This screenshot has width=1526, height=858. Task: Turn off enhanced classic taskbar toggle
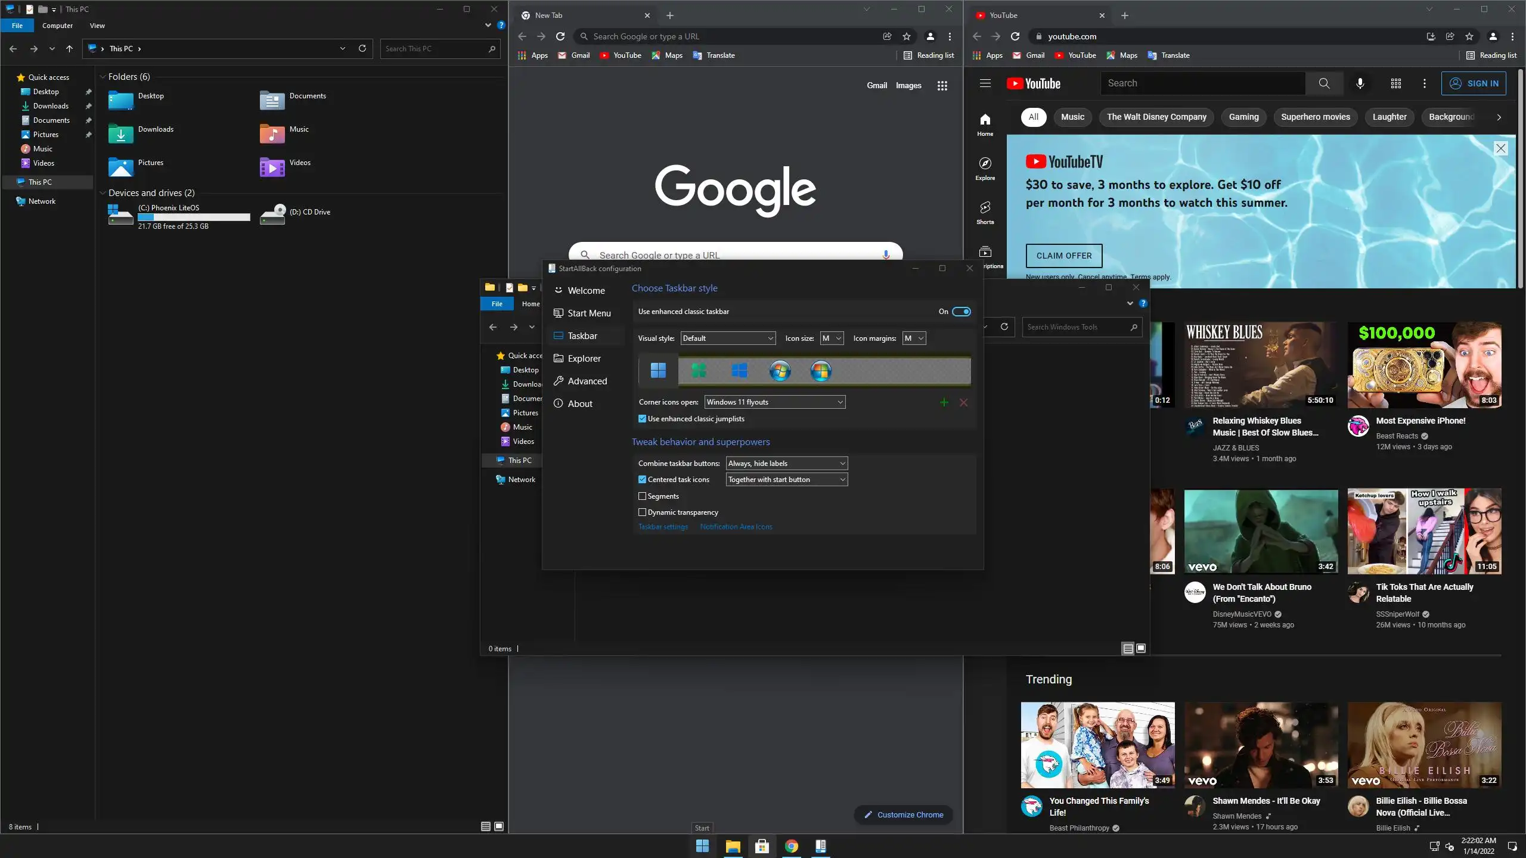tap(961, 312)
